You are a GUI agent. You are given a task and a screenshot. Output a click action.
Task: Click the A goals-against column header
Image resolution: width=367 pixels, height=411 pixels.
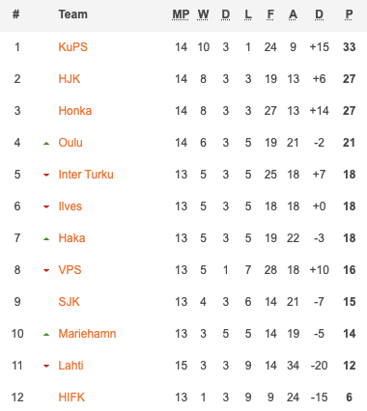pyautogui.click(x=293, y=14)
